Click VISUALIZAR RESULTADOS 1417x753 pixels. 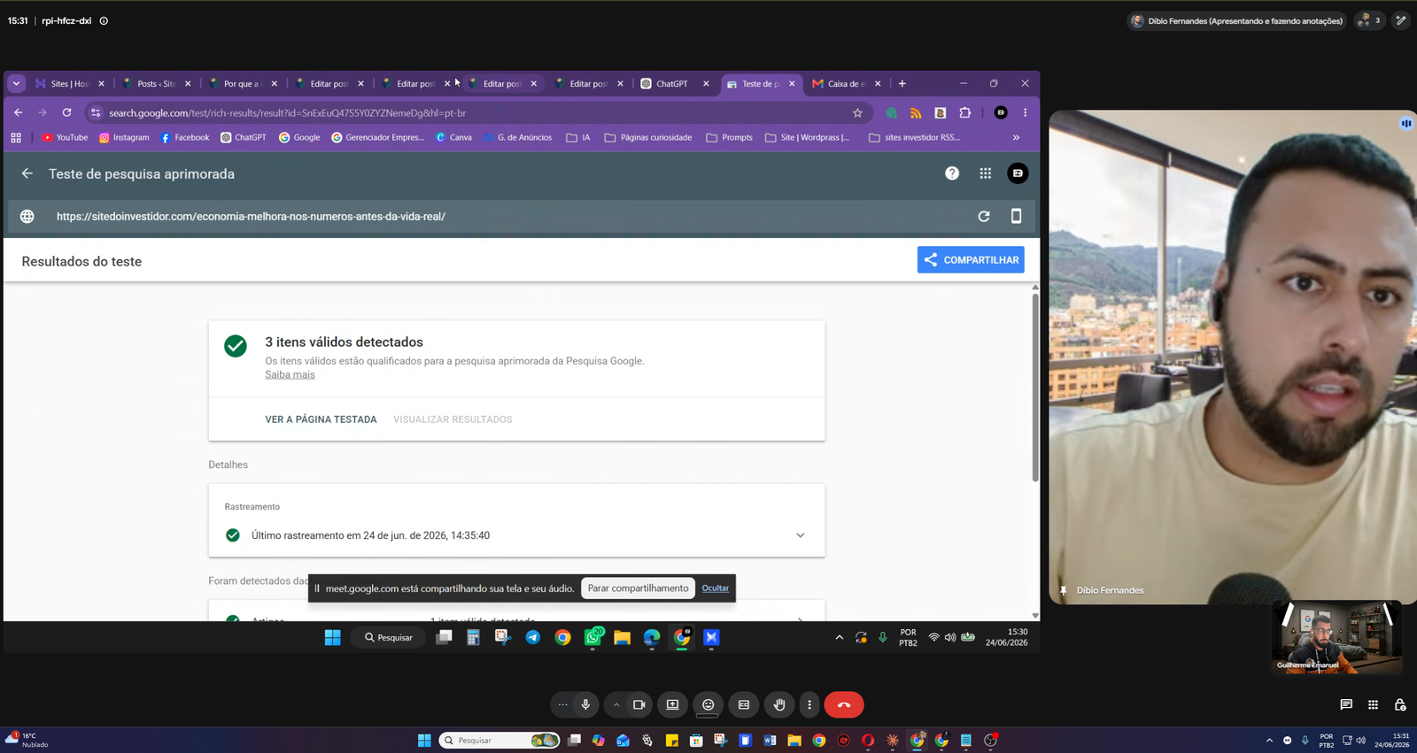tap(453, 419)
